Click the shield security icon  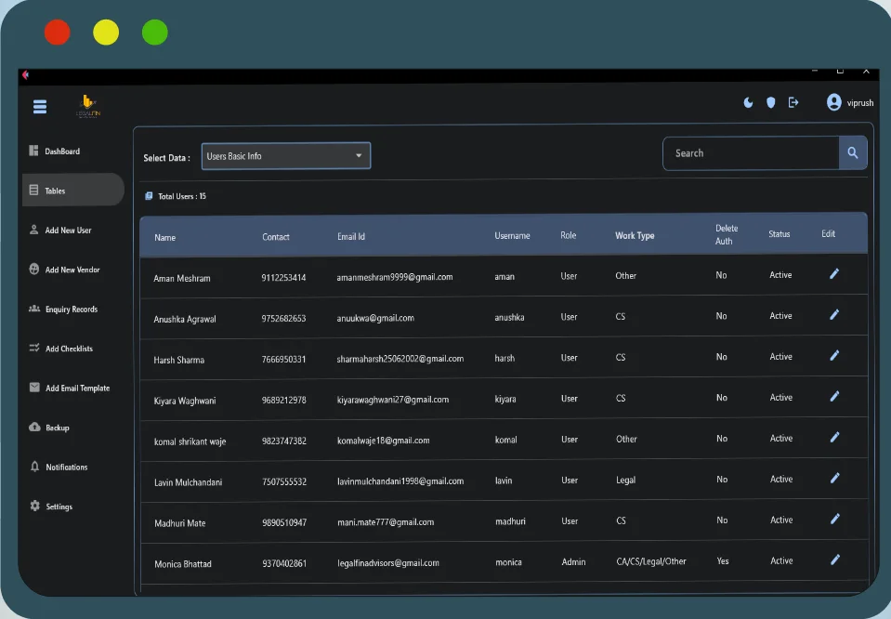point(771,102)
